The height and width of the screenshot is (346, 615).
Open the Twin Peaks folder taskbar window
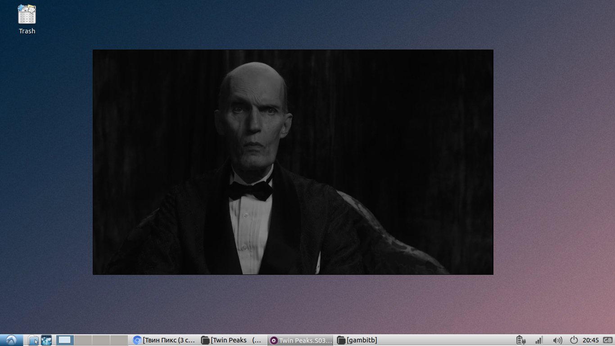(x=233, y=340)
